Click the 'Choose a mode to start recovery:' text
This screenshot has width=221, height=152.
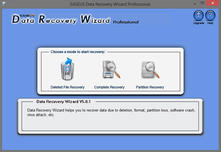78,52
